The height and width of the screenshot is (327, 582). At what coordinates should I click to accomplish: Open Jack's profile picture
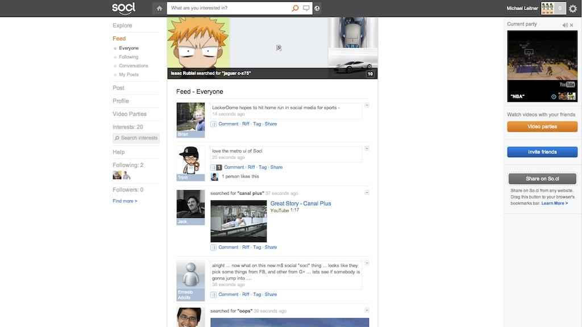(190, 204)
